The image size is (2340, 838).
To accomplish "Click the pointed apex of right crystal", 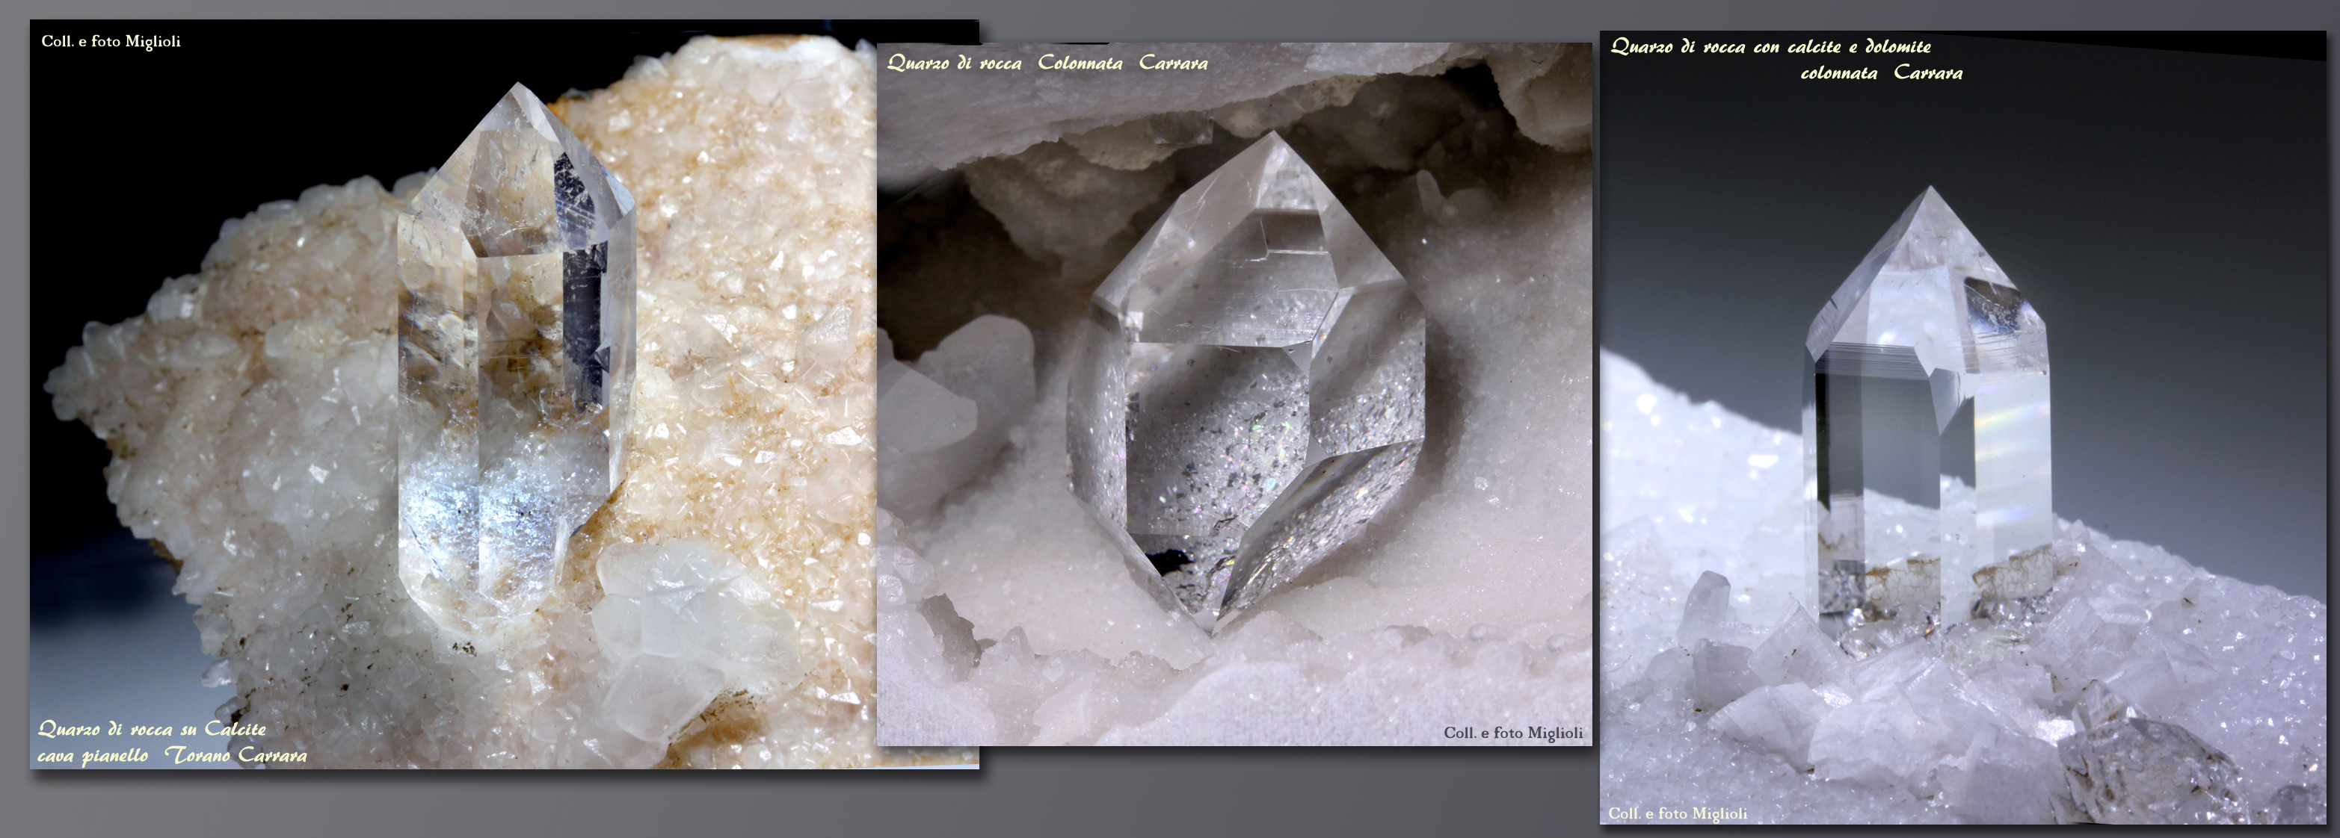I will pos(1930,193).
